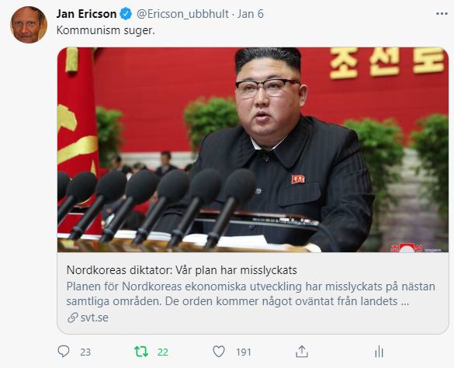Open the Jan Ericson display name
The height and width of the screenshot is (368, 454).
coord(87,14)
